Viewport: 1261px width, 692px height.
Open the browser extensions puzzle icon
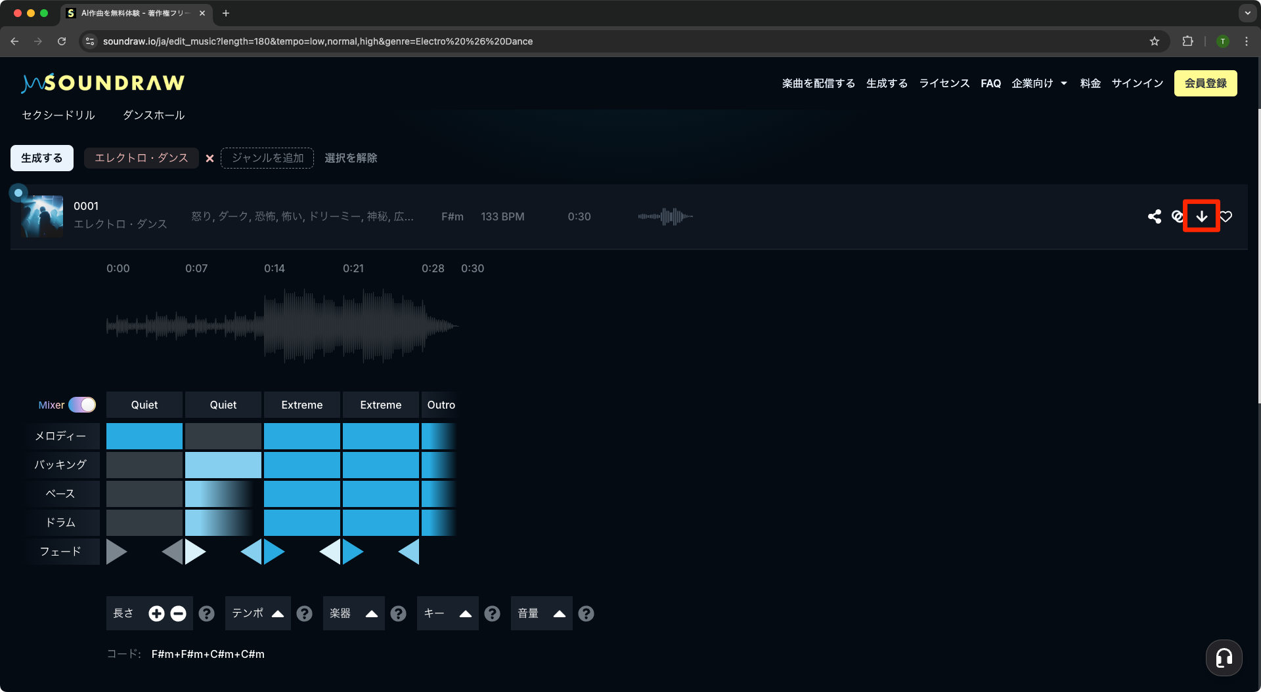coord(1187,41)
